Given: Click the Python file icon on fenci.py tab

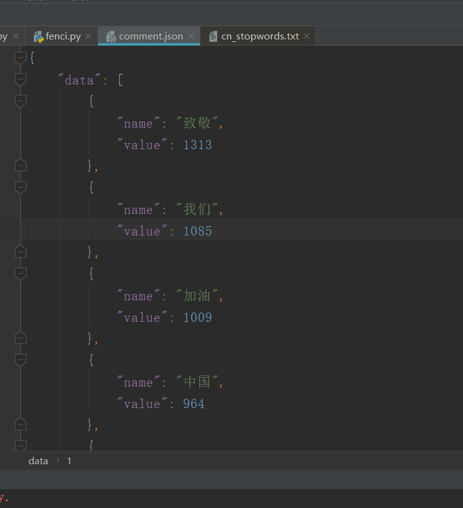Looking at the screenshot, I should [x=39, y=36].
